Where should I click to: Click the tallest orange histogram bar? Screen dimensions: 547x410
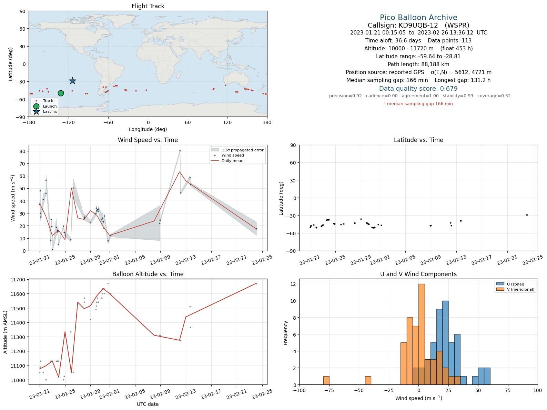tap(422, 334)
